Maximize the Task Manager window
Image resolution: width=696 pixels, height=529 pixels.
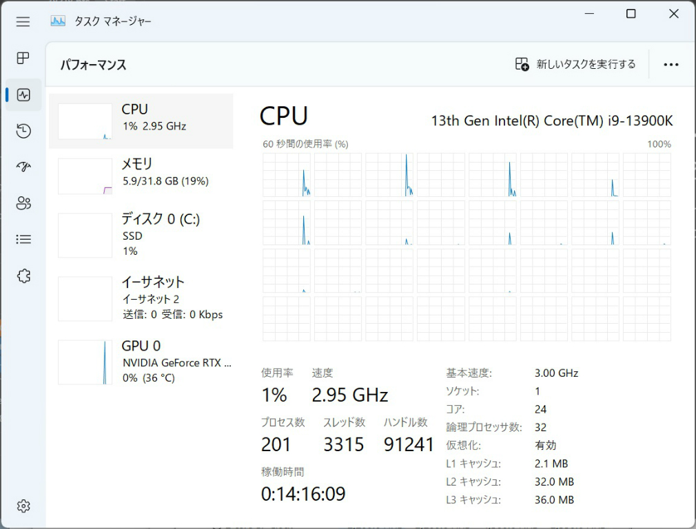pyautogui.click(x=631, y=14)
